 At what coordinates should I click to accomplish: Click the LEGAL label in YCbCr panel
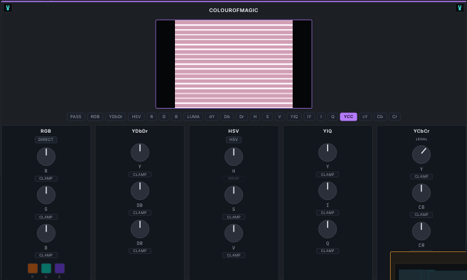[421, 139]
